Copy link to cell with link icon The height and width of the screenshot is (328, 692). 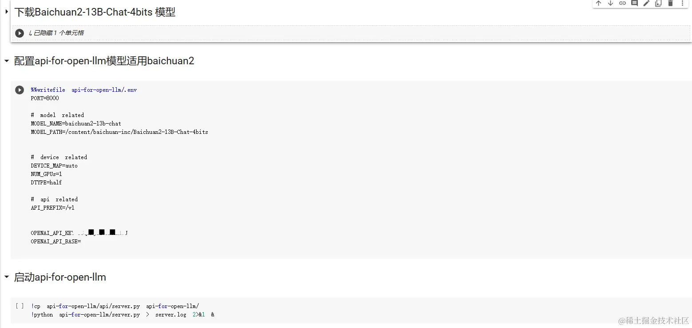pyautogui.click(x=622, y=3)
